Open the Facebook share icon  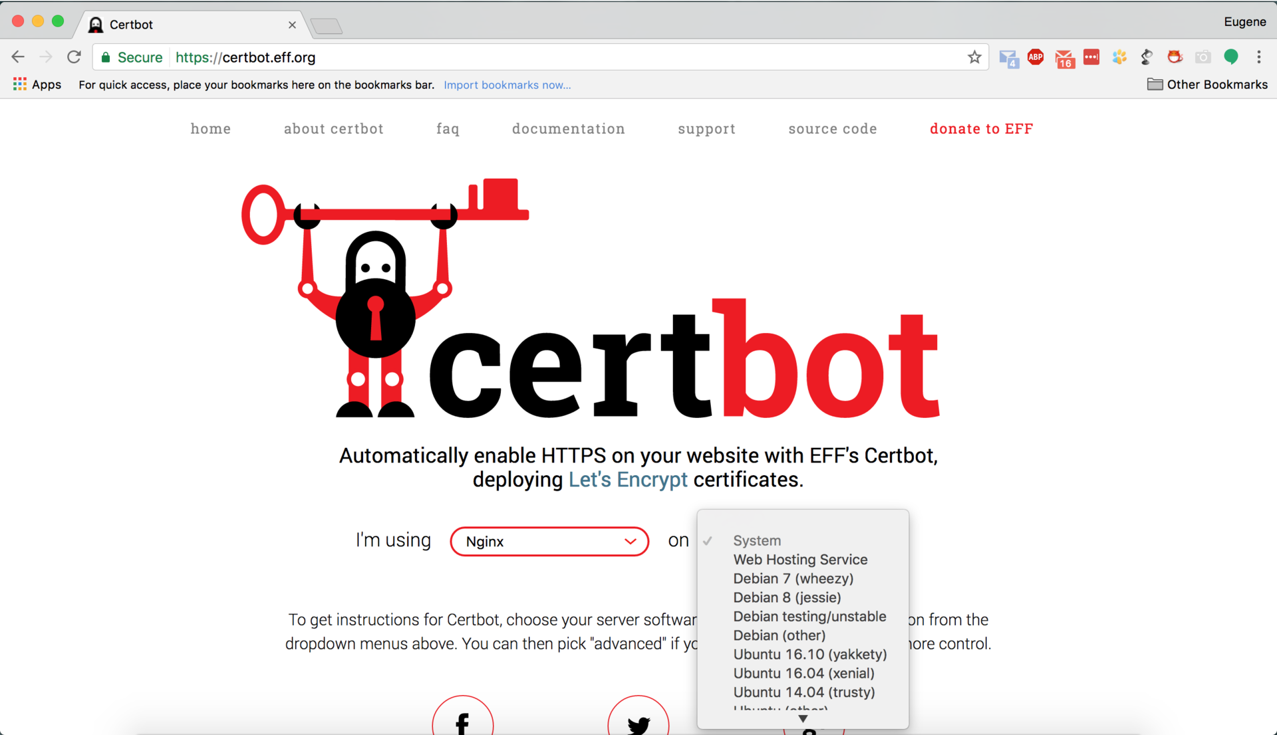point(462,721)
